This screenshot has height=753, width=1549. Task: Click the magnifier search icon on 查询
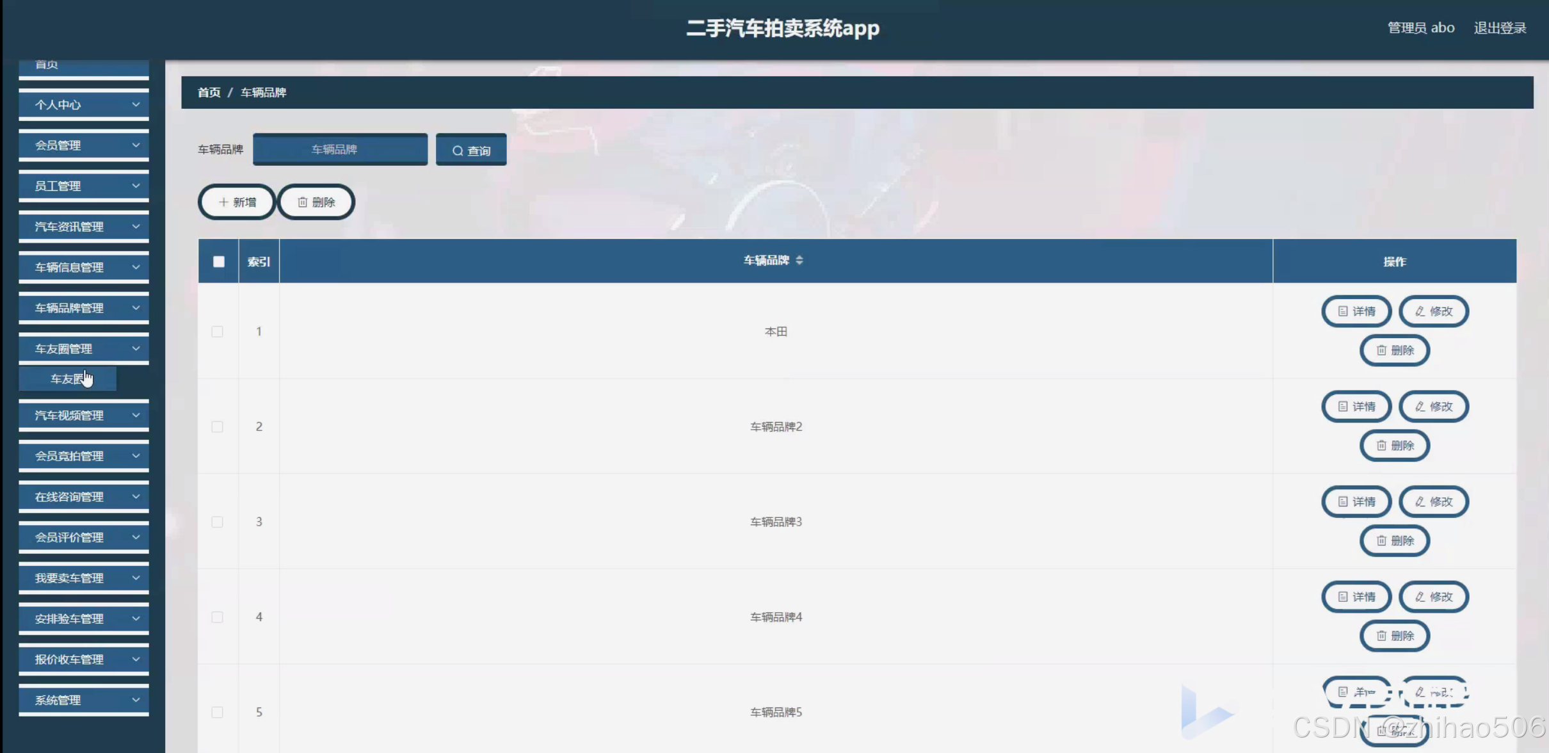coord(458,151)
